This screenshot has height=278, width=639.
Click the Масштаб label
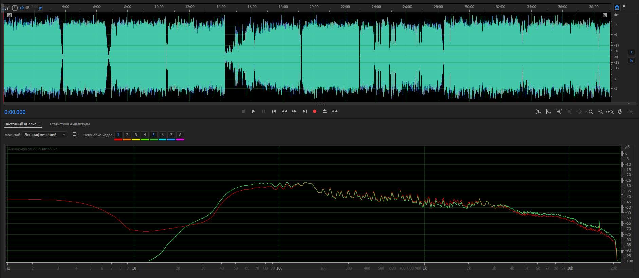[13, 135]
